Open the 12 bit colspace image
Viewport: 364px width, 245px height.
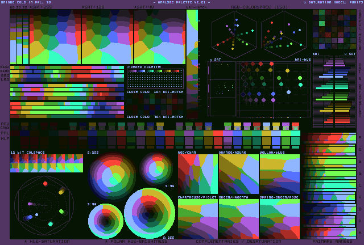tap(47, 163)
